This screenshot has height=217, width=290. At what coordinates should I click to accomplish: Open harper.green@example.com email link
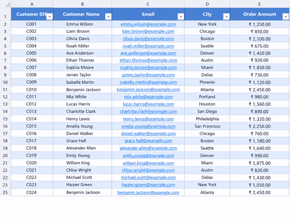(x=148, y=185)
